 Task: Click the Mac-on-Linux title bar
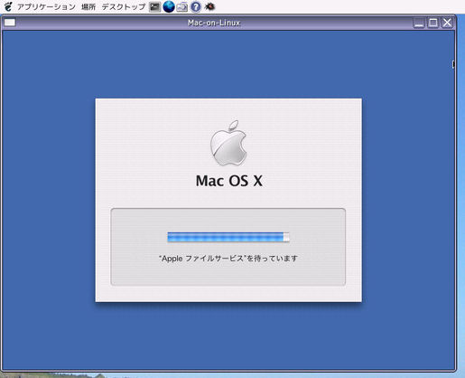click(214, 23)
